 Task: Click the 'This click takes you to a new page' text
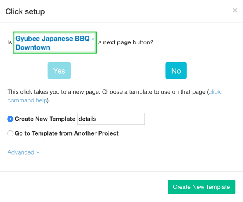[x=54, y=92]
